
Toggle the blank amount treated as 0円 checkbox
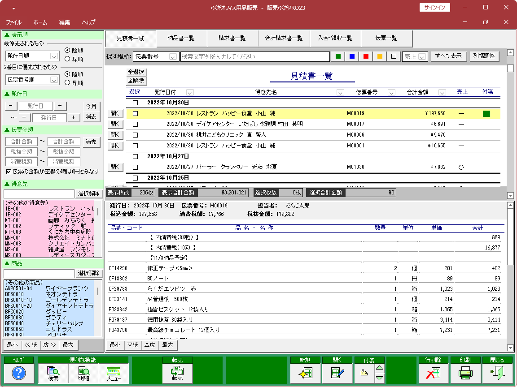(x=9, y=172)
